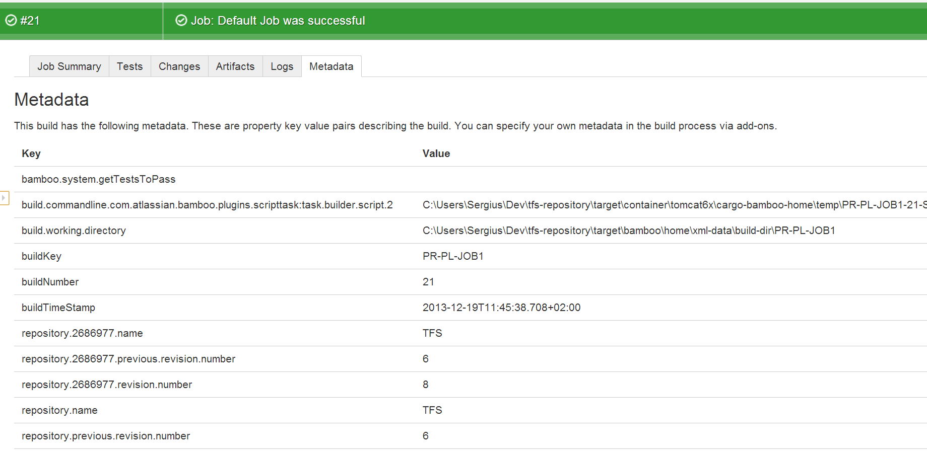
Task: Click the build.working.directory path value
Action: [x=629, y=231]
